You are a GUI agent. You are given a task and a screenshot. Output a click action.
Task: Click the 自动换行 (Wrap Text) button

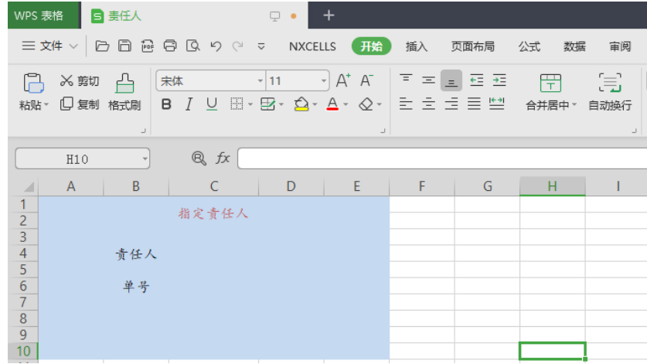click(610, 91)
